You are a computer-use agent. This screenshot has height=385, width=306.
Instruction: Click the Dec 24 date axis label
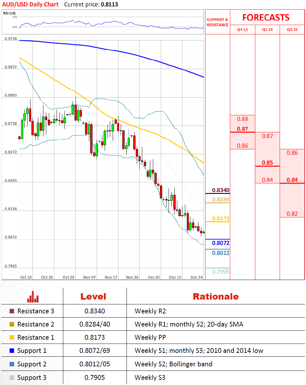[197, 277]
